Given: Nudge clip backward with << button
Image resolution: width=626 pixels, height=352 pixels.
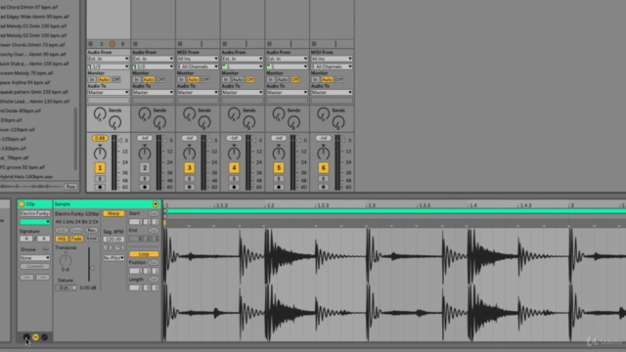Looking at the screenshot, I should click(x=26, y=277).
